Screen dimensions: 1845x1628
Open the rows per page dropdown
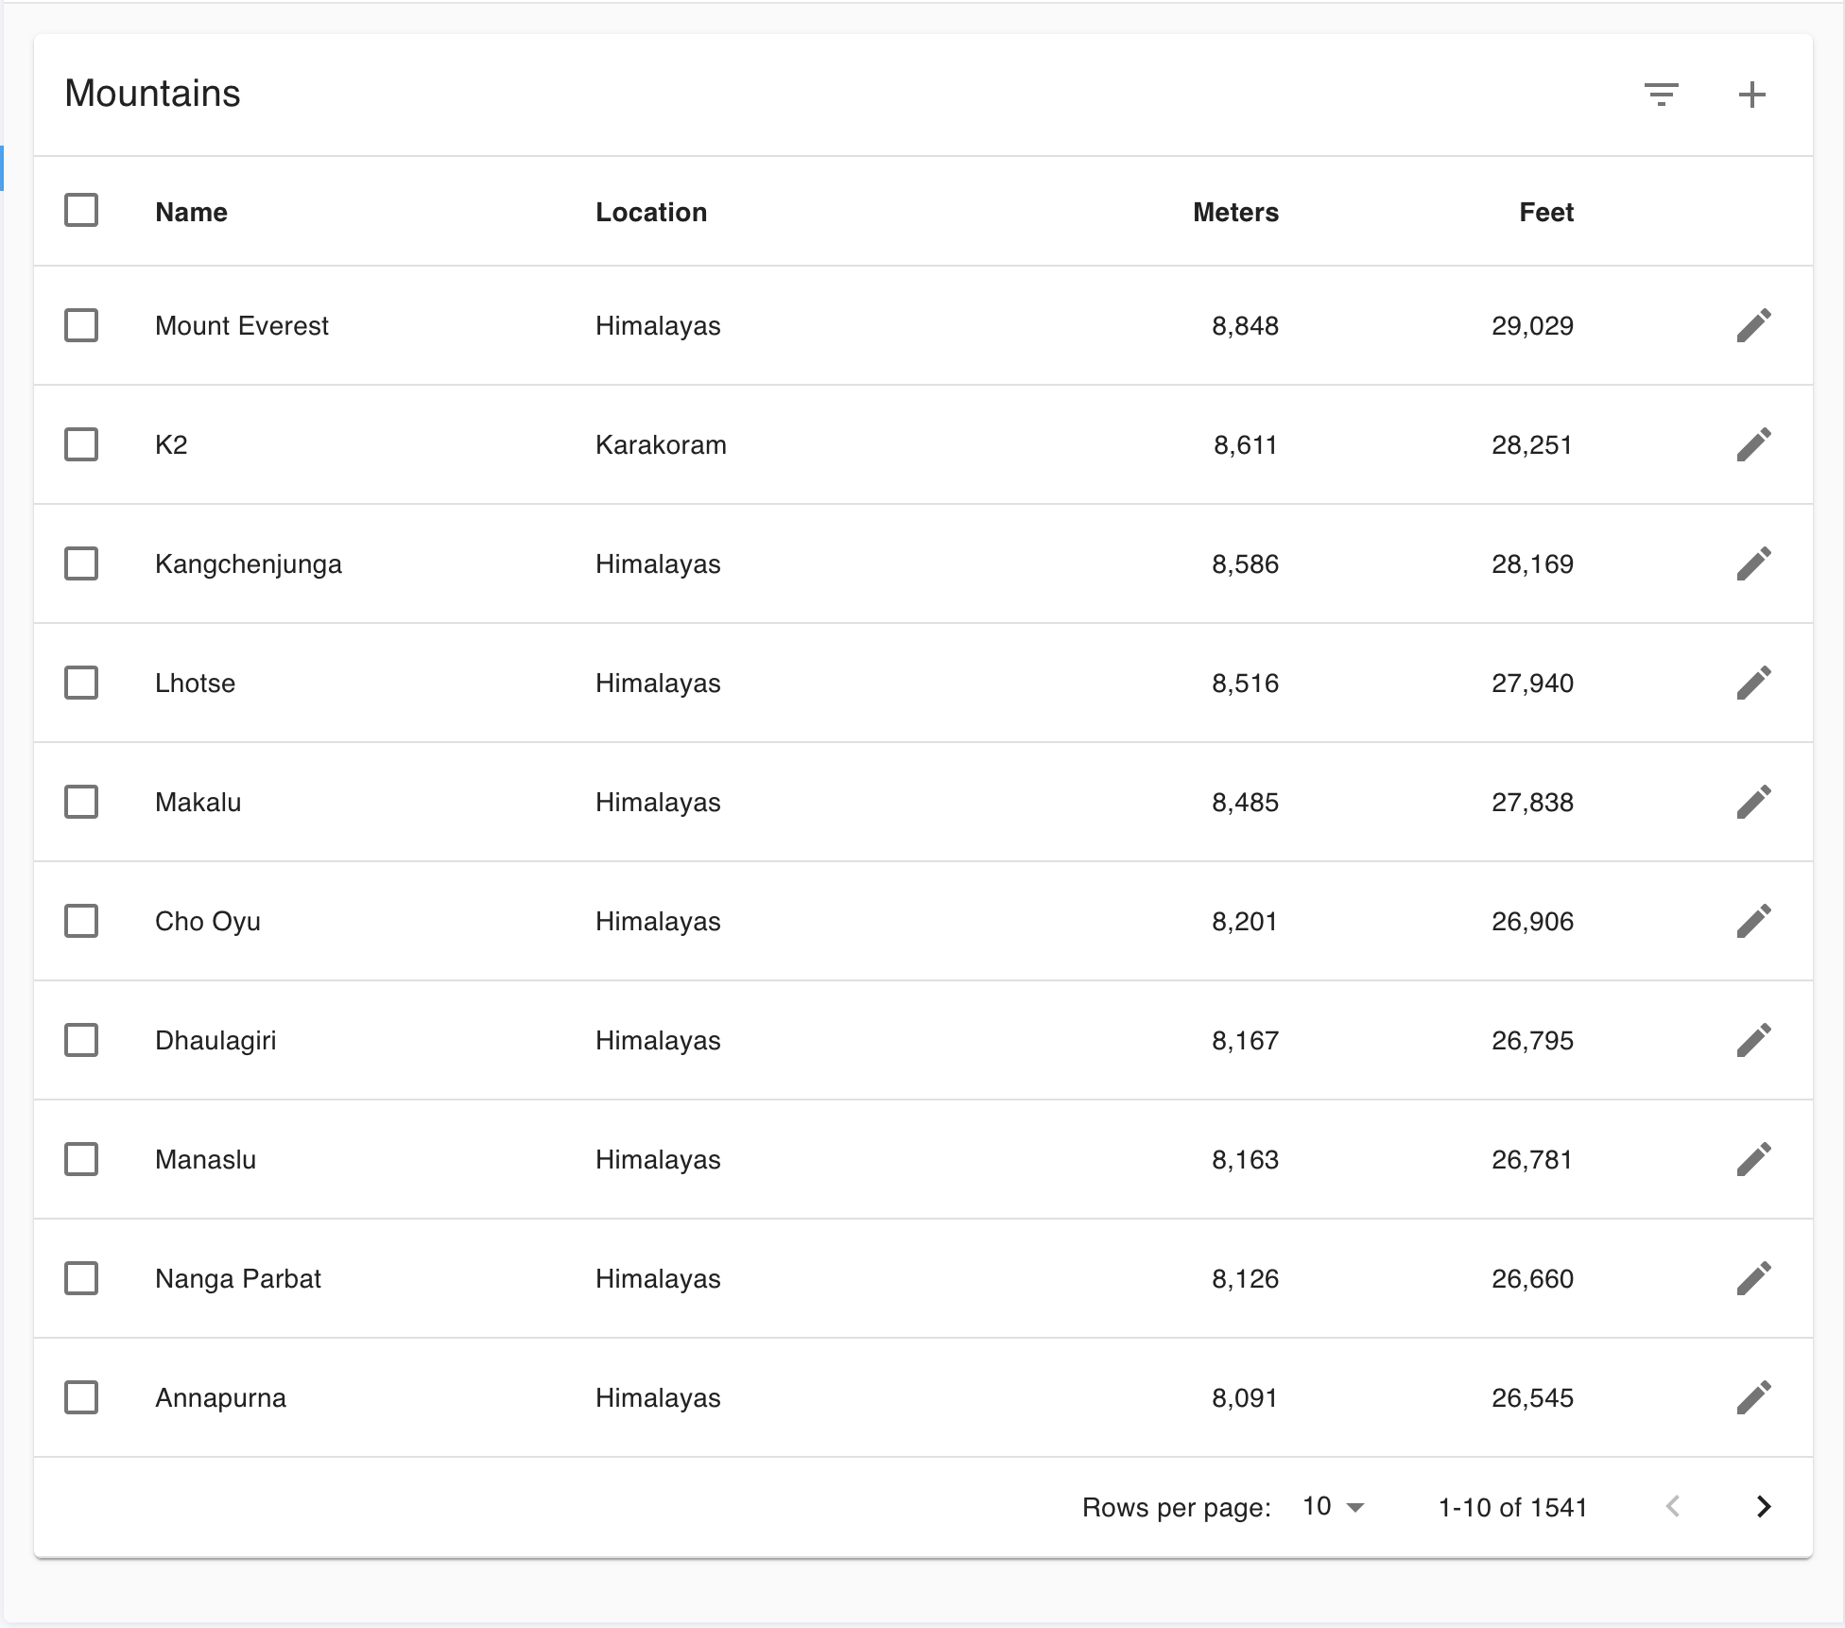tap(1333, 1506)
